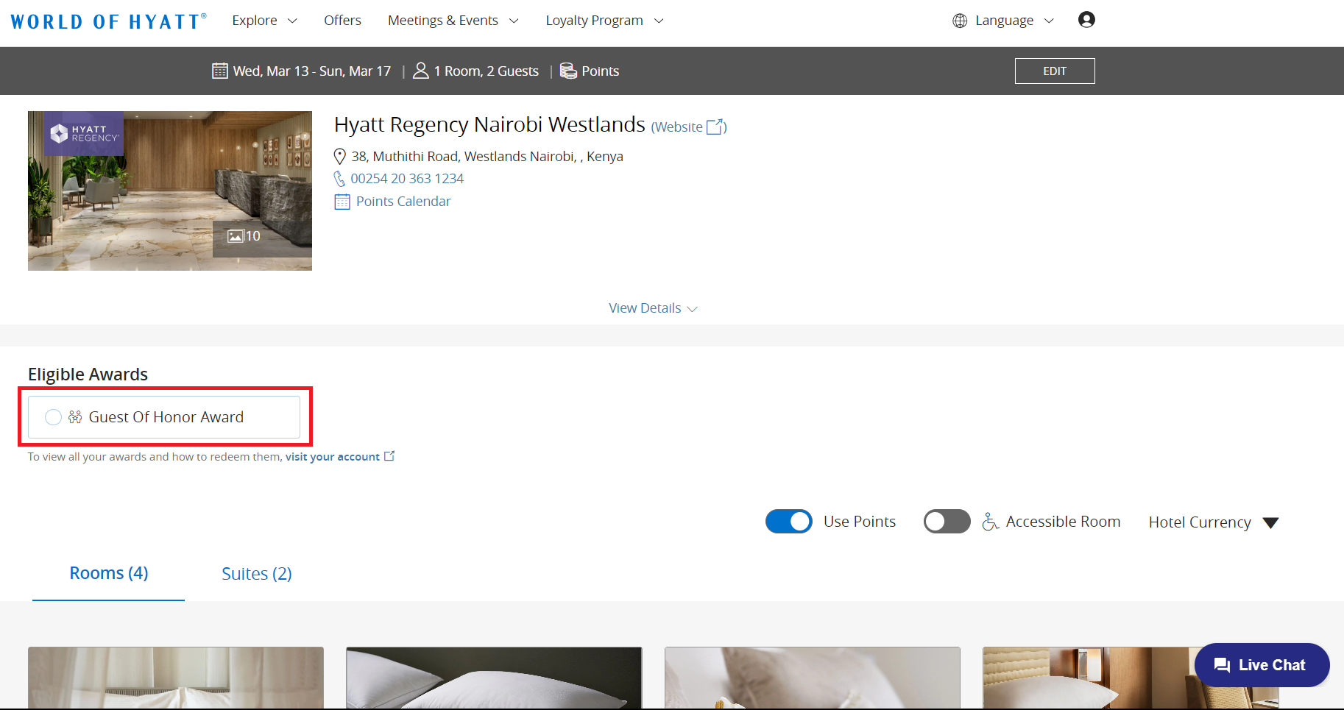The height and width of the screenshot is (710, 1344).
Task: Click the EDIT search button
Action: point(1055,71)
